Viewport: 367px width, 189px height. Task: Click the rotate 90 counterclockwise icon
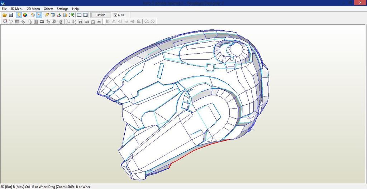[x=147, y=22]
